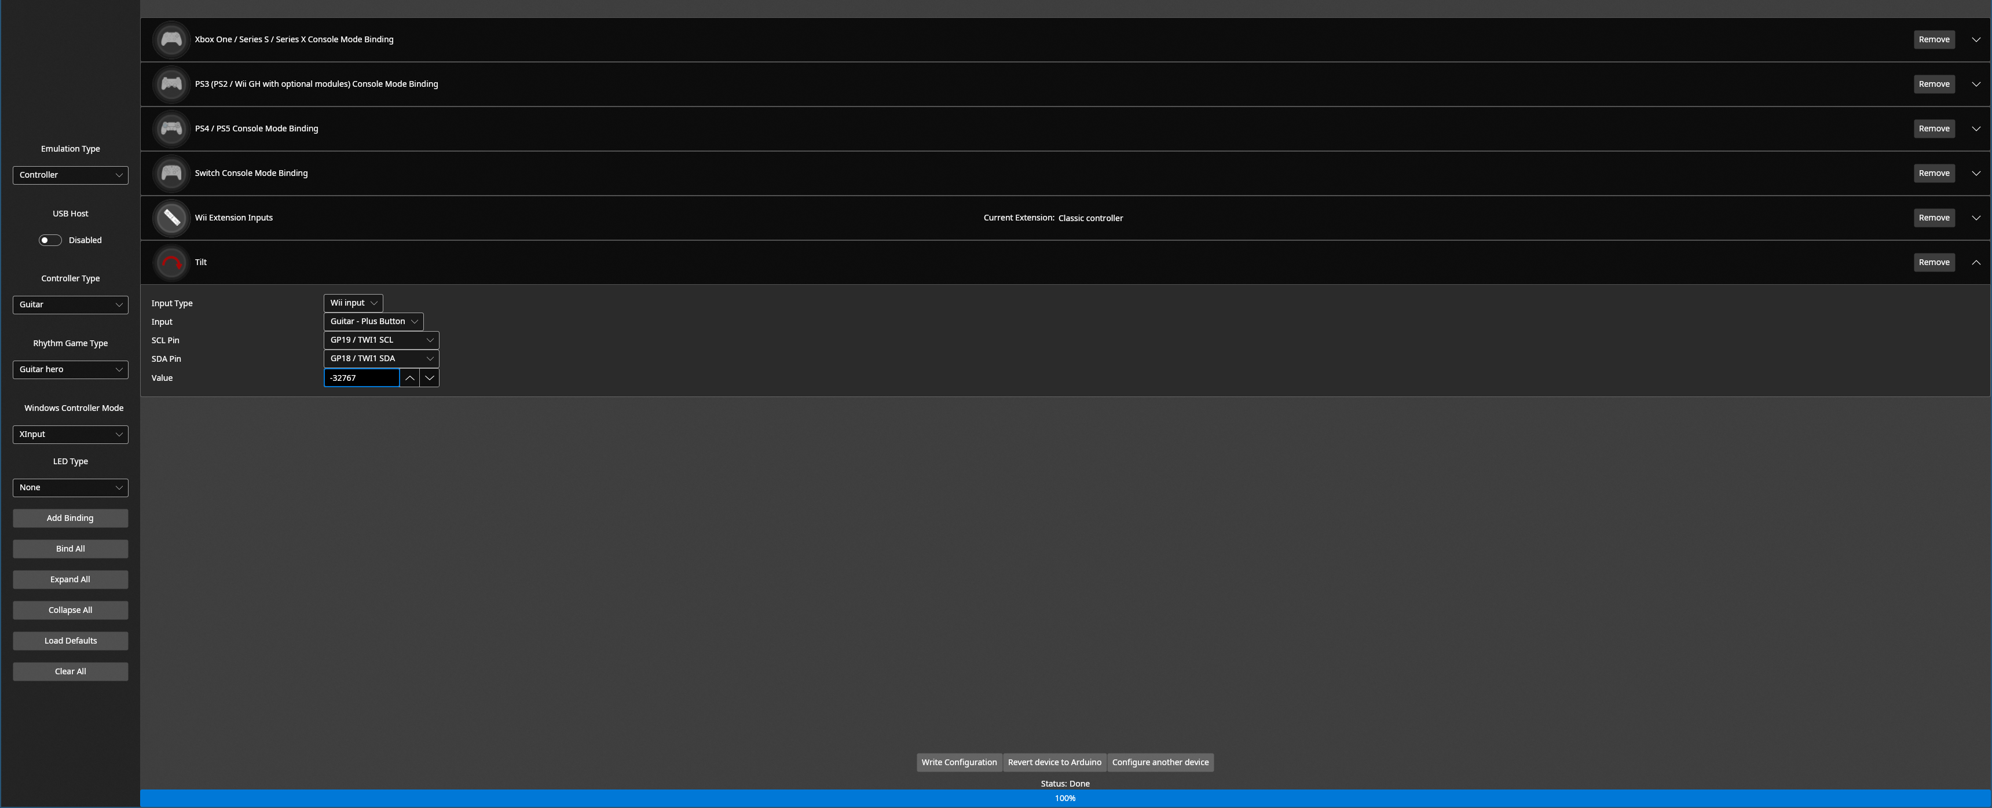
Task: Toggle the USB Host switch
Action: 50,240
